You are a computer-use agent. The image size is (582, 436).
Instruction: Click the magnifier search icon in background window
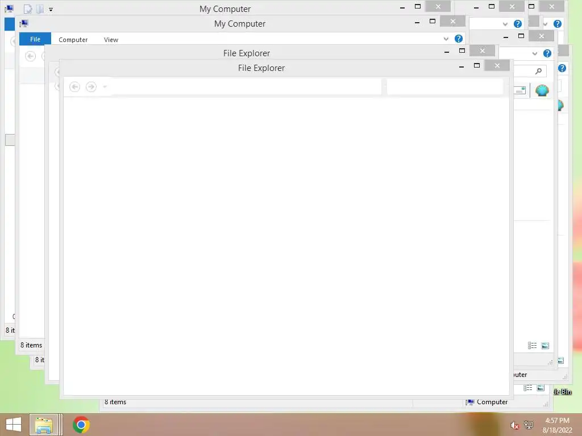[539, 71]
